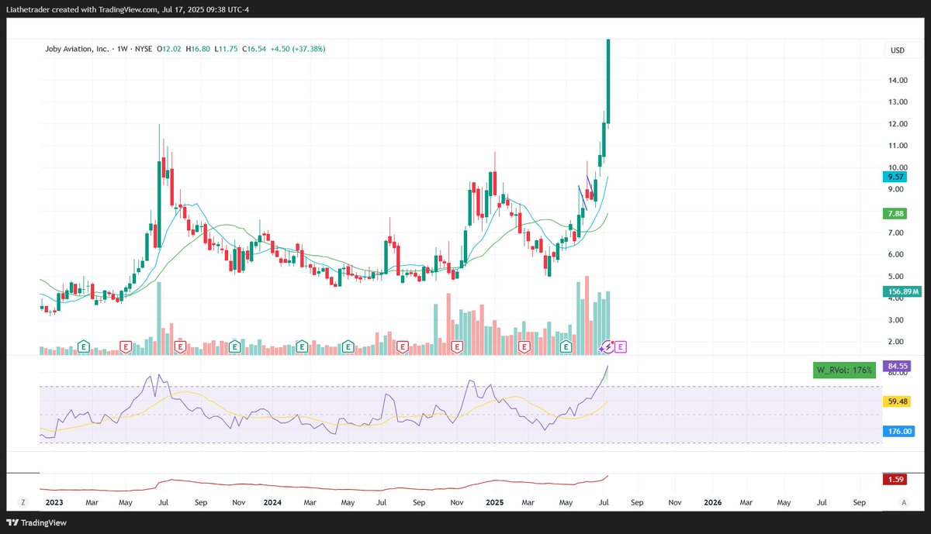931x534 pixels.
Task: Click 14.00 on the price axis
Action: [x=898, y=80]
